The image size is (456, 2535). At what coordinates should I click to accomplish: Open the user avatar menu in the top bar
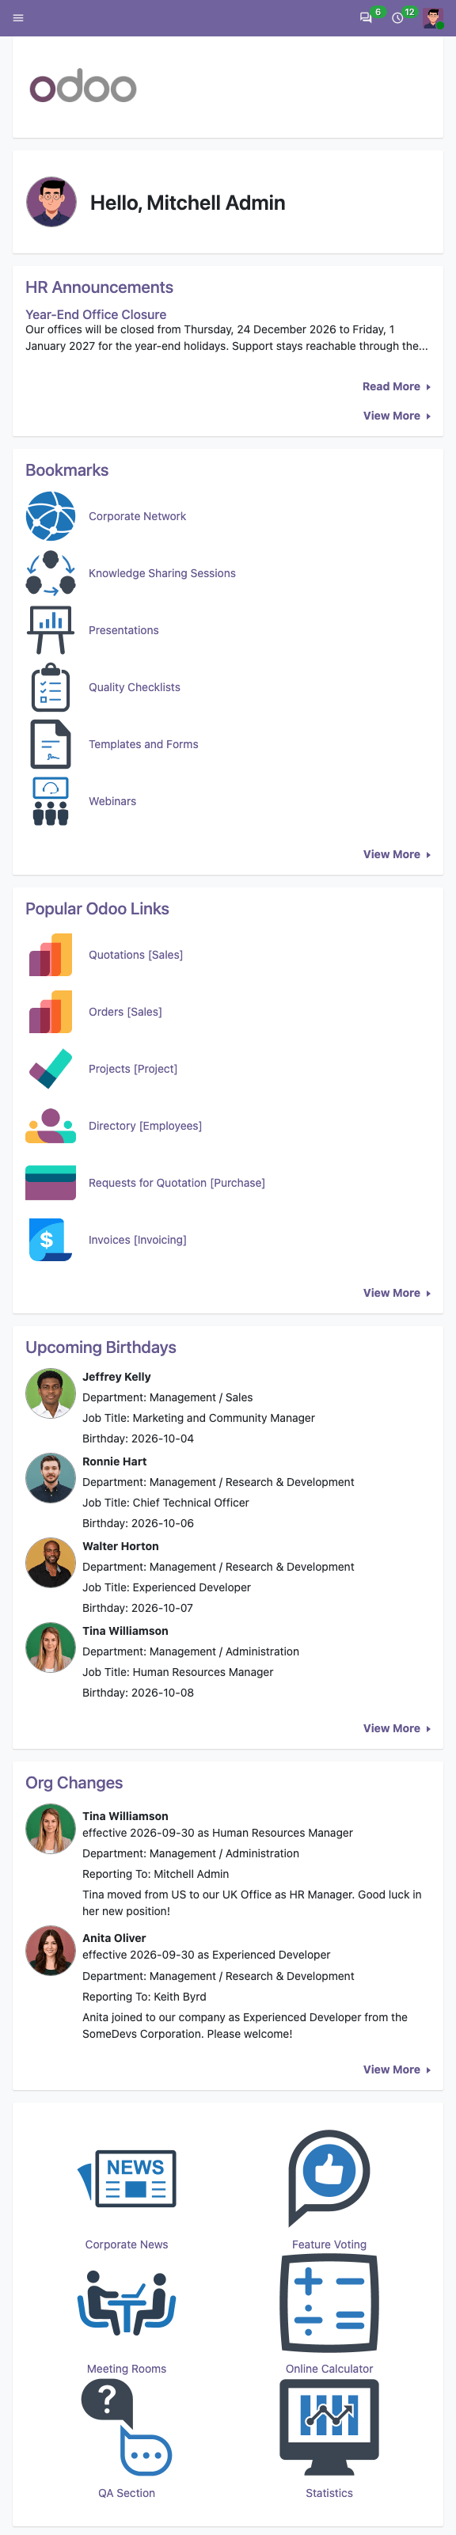tap(432, 17)
